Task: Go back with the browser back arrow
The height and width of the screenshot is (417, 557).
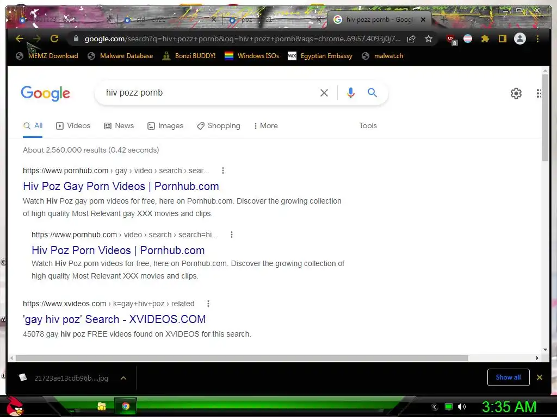Action: coord(20,39)
